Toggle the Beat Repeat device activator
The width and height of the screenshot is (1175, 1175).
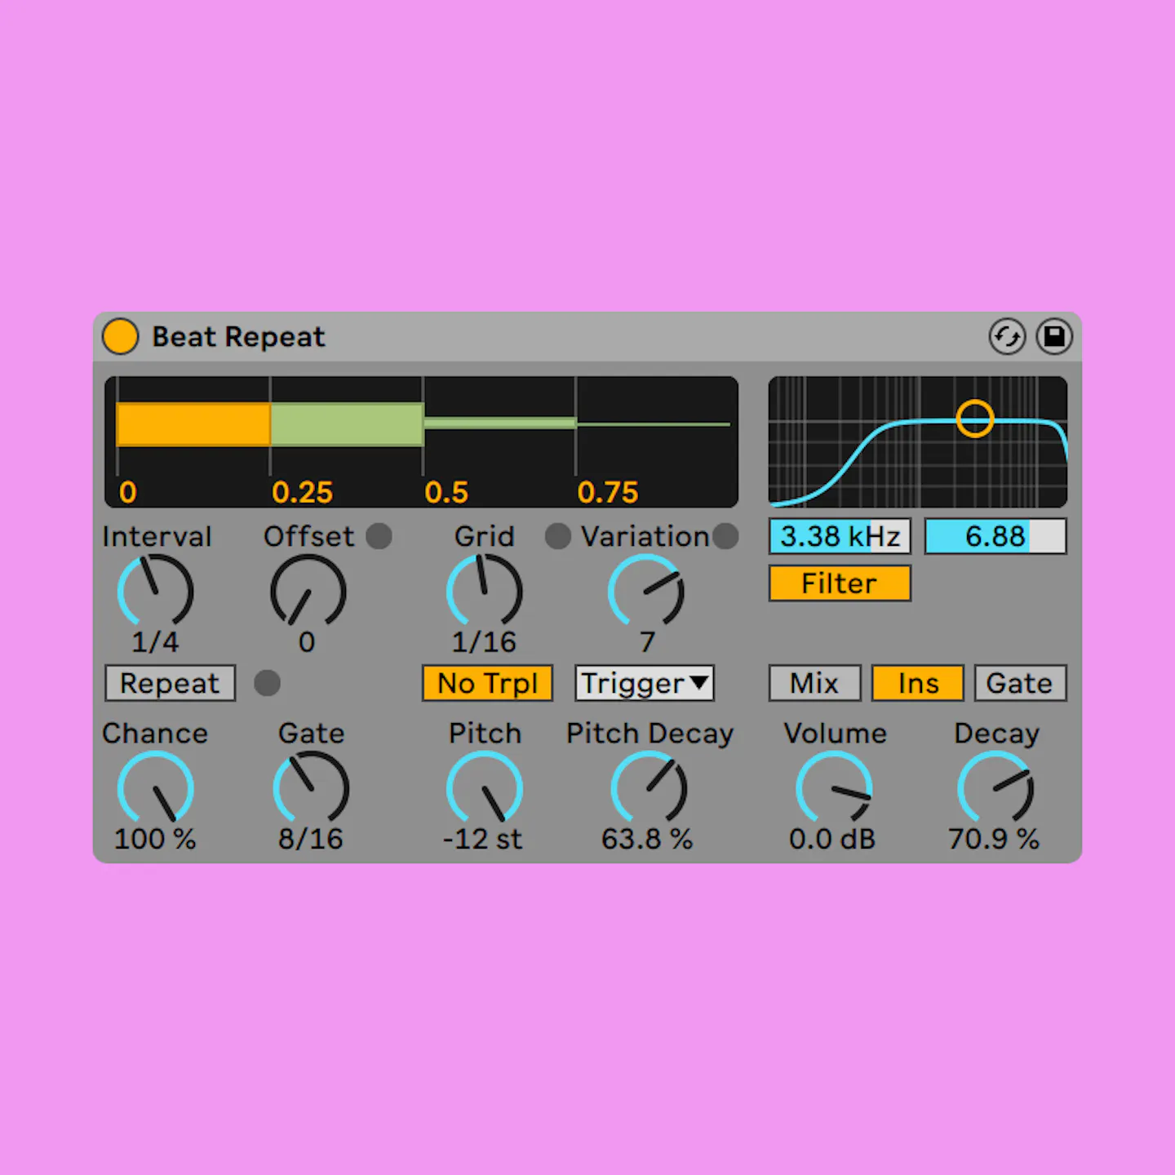(x=120, y=336)
